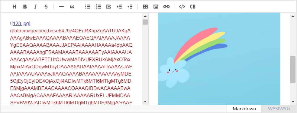The height and width of the screenshot is (113, 297).
Task: Insert an image
Action: coord(156,7)
